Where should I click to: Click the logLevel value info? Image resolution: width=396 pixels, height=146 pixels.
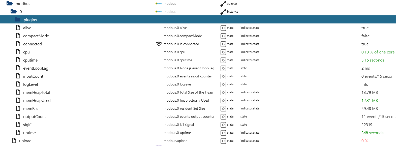pyautogui.click(x=365, y=84)
